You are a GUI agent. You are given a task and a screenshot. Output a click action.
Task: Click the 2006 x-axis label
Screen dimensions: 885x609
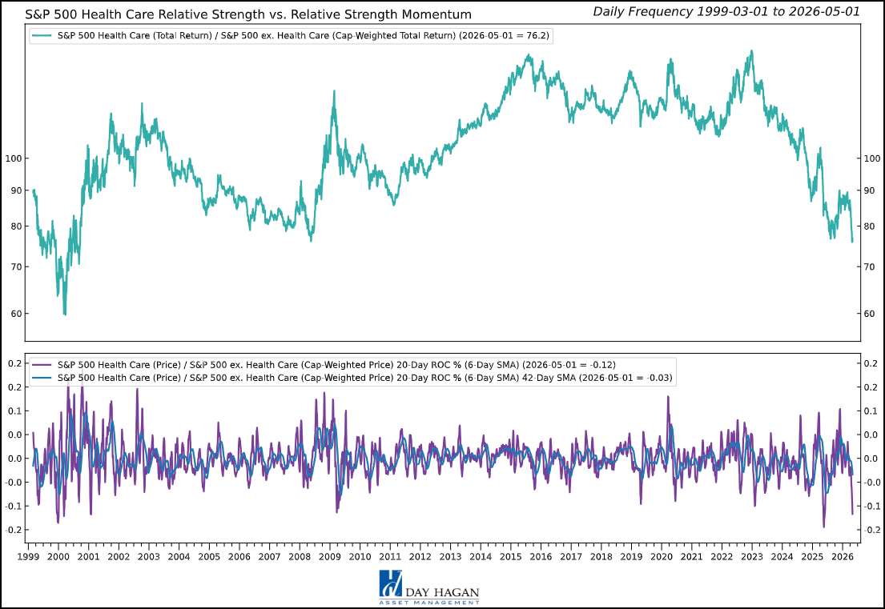coord(239,556)
